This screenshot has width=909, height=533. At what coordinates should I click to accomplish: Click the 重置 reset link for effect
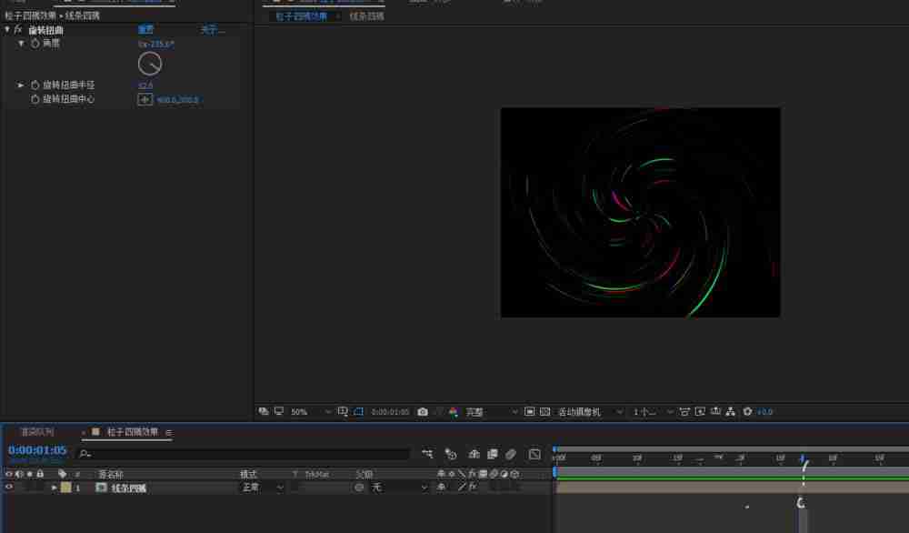[x=145, y=30]
